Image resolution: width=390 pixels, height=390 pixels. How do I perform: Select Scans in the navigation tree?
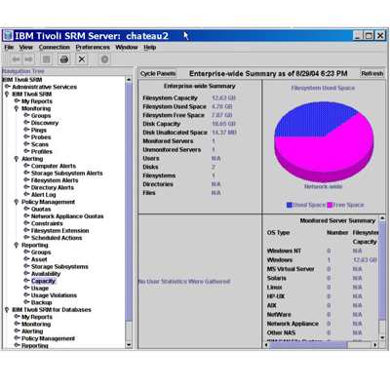(x=40, y=144)
